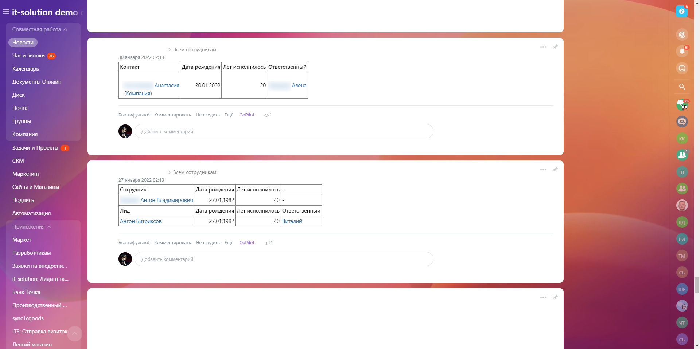The height and width of the screenshot is (349, 700).
Task: Open the ЧТ contact avatar
Action: click(682, 322)
